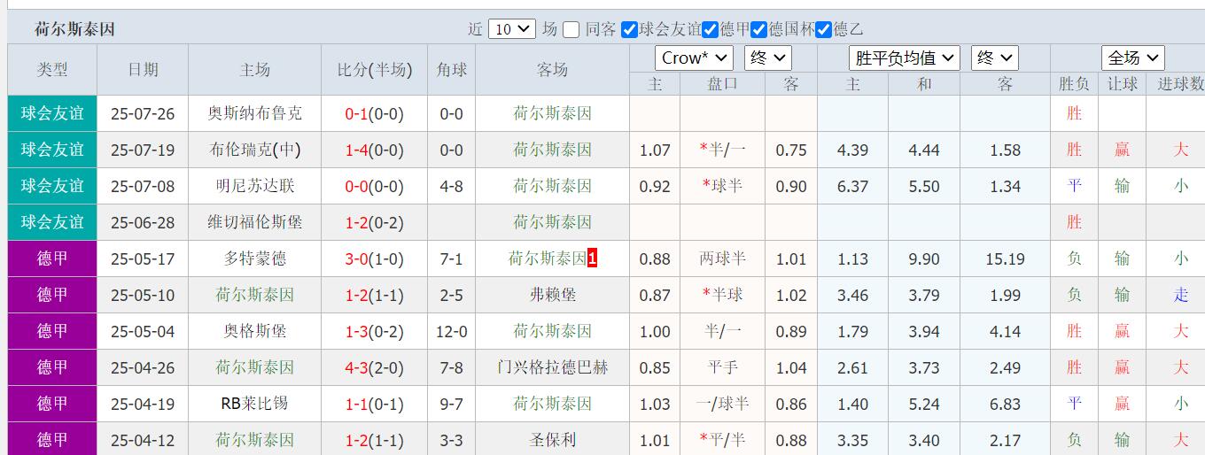Open 多特蒙德 home team link
1205x455 pixels.
(254, 258)
